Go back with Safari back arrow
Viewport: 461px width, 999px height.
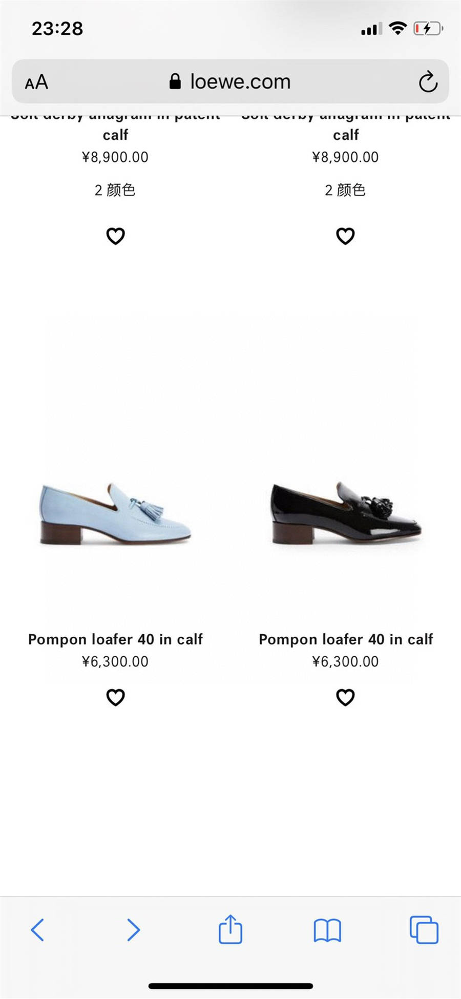click(x=37, y=929)
